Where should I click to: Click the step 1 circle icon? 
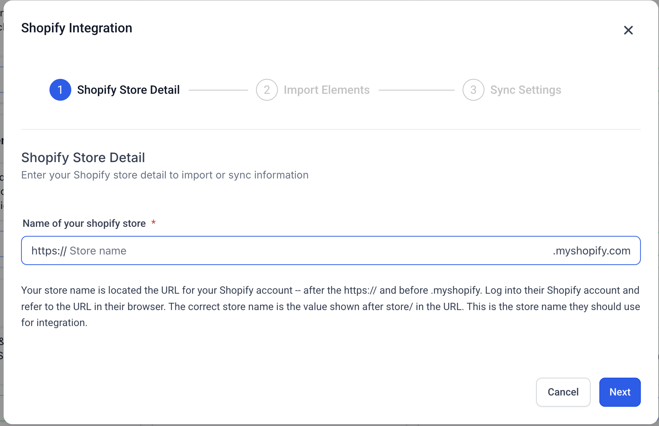60,90
